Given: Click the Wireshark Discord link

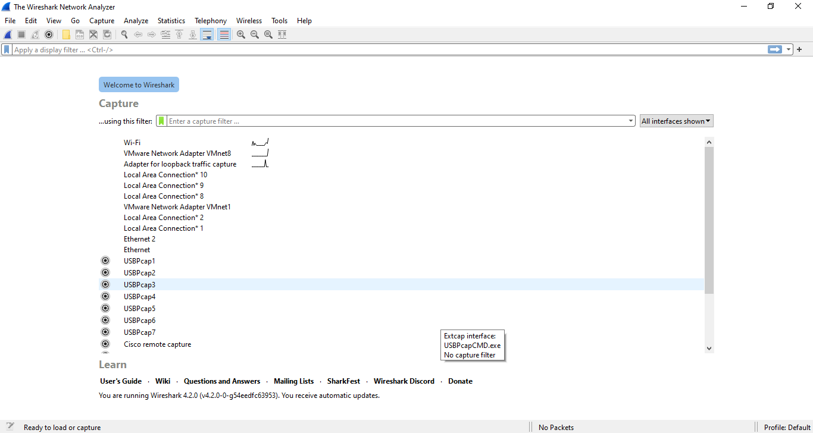Looking at the screenshot, I should (x=404, y=381).
